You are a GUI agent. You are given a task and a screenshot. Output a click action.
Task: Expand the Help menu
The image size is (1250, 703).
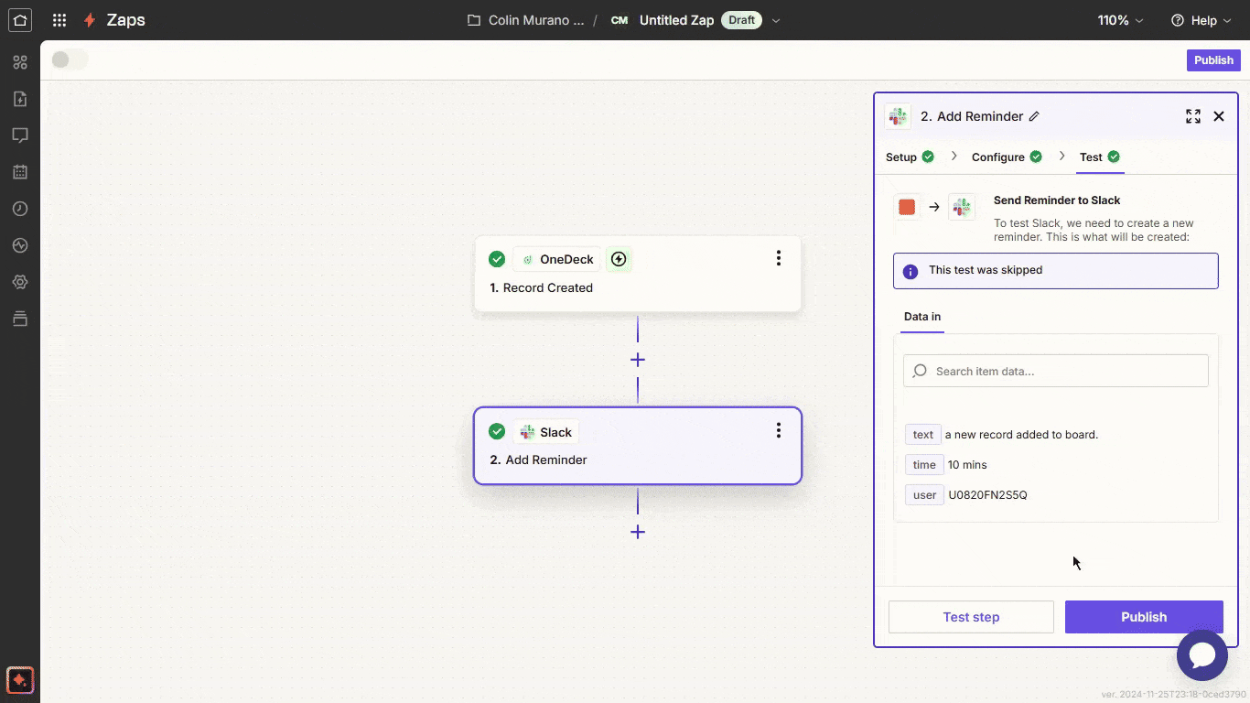click(1201, 20)
